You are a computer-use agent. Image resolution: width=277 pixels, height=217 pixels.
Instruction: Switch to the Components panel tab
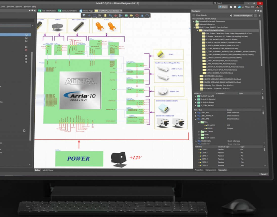[211, 170]
